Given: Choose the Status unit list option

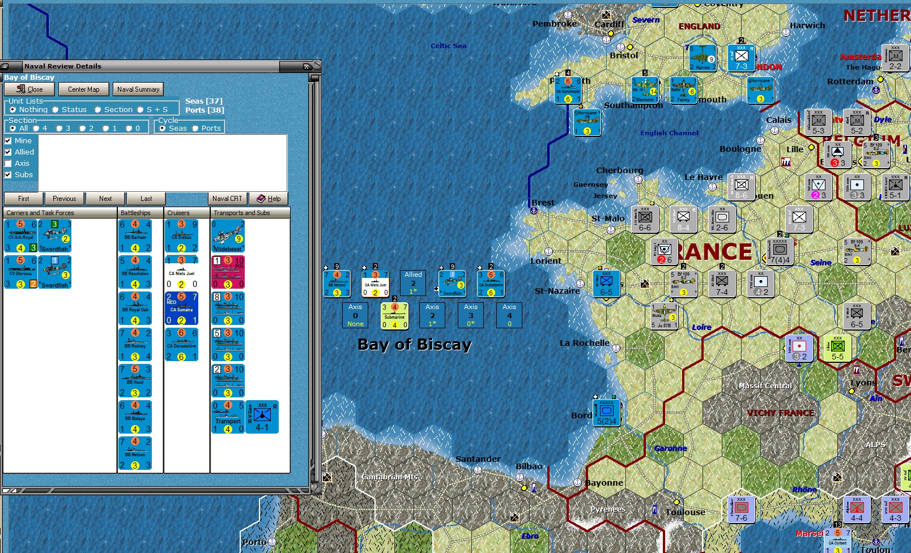Looking at the screenshot, I should point(70,110).
